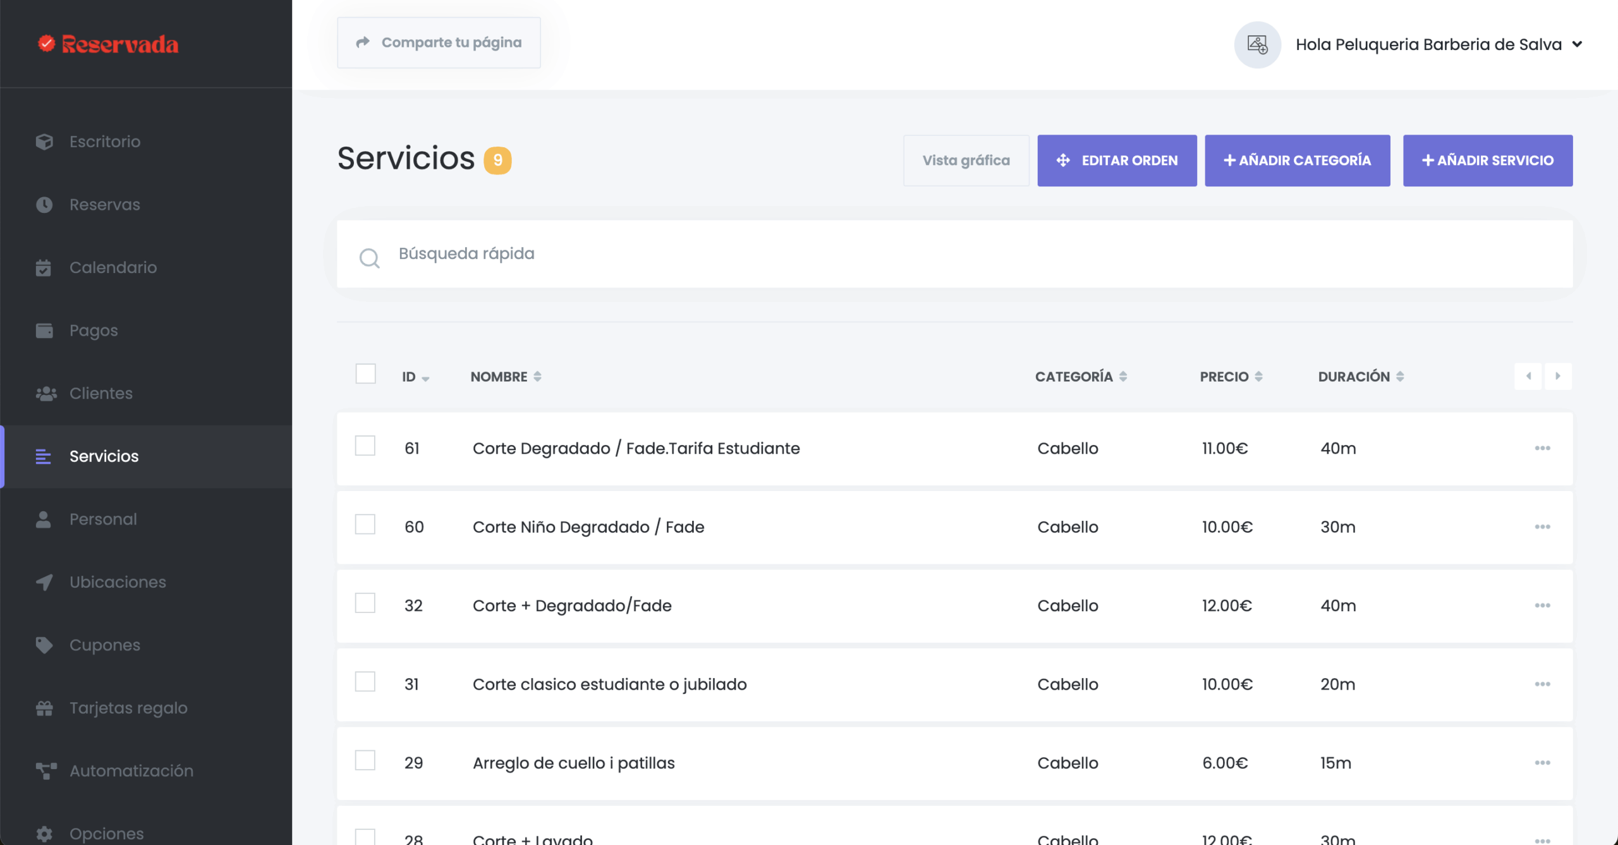
Task: Click the Pagos wallet icon
Action: 44,331
